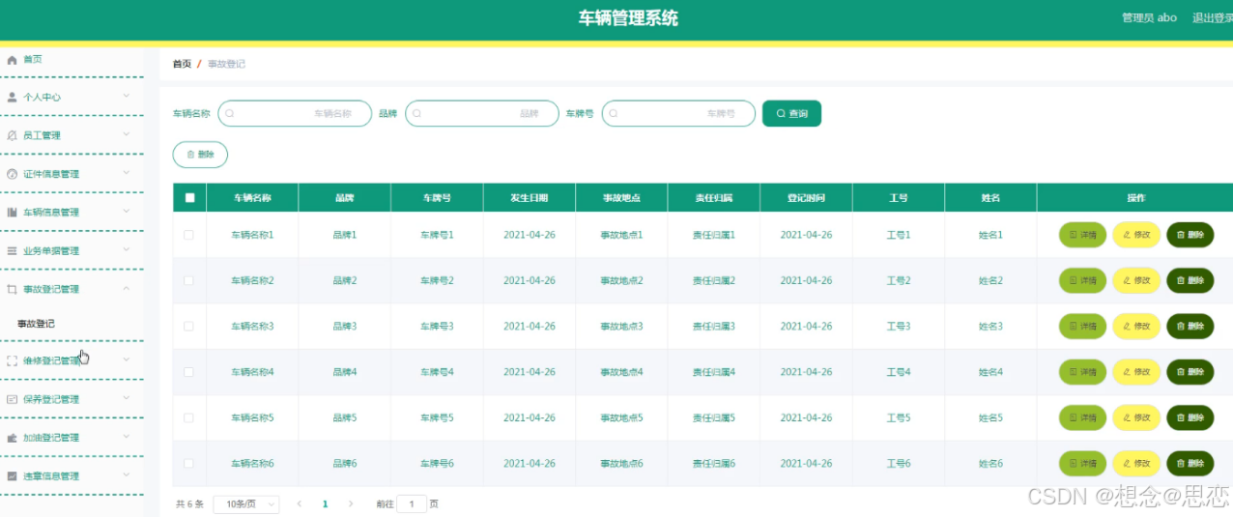Screen dimensions: 1233x517
Task: Focus the 车牌号 search input
Action: pyautogui.click(x=678, y=114)
